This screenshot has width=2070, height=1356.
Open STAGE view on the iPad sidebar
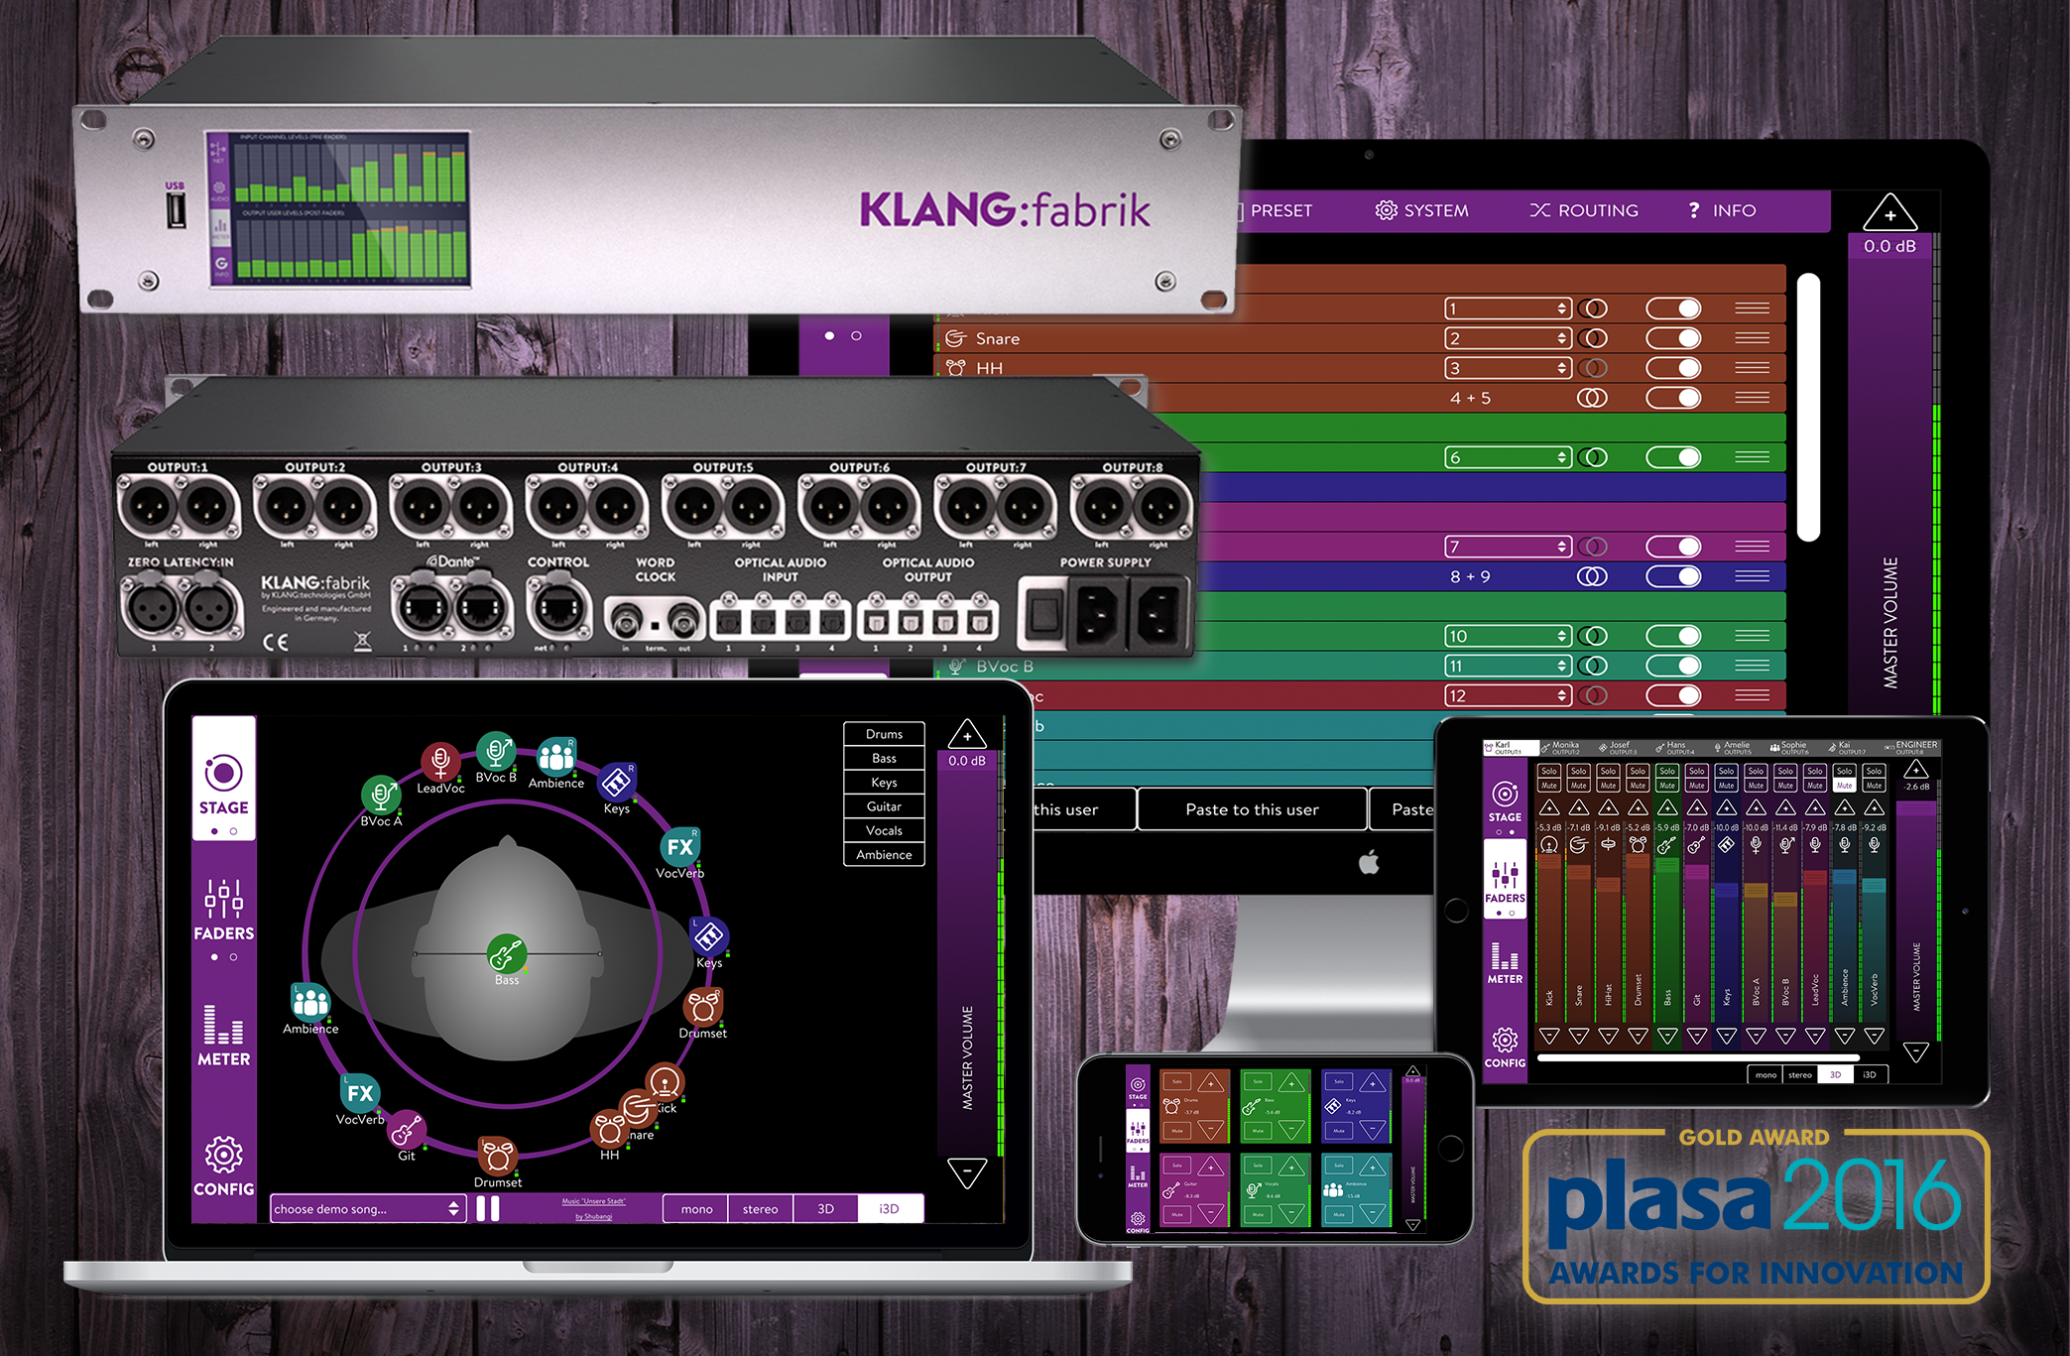1504,801
